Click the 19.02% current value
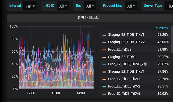 163,94
